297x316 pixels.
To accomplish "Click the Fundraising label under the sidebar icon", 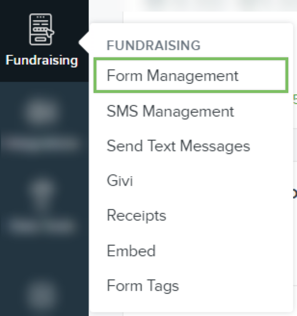I will (x=41, y=61).
